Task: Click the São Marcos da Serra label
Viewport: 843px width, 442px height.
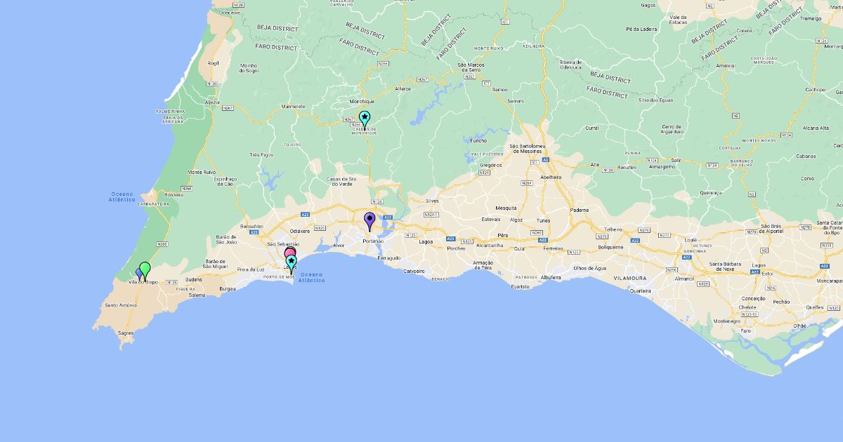Action: click(x=472, y=68)
